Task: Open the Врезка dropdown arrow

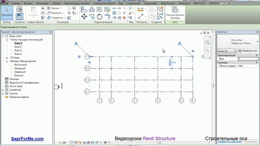Action: pyautogui.click(x=61, y=8)
